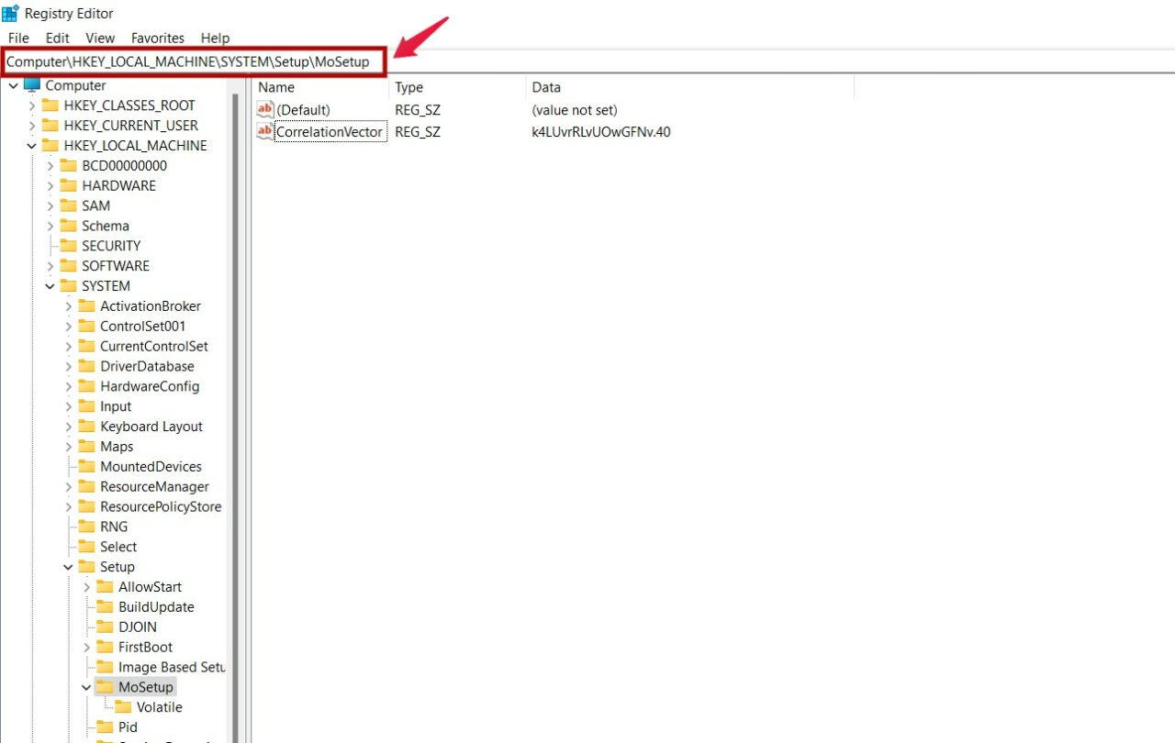The height and width of the screenshot is (743, 1175).
Task: Collapse the Setup key
Action: (68, 568)
